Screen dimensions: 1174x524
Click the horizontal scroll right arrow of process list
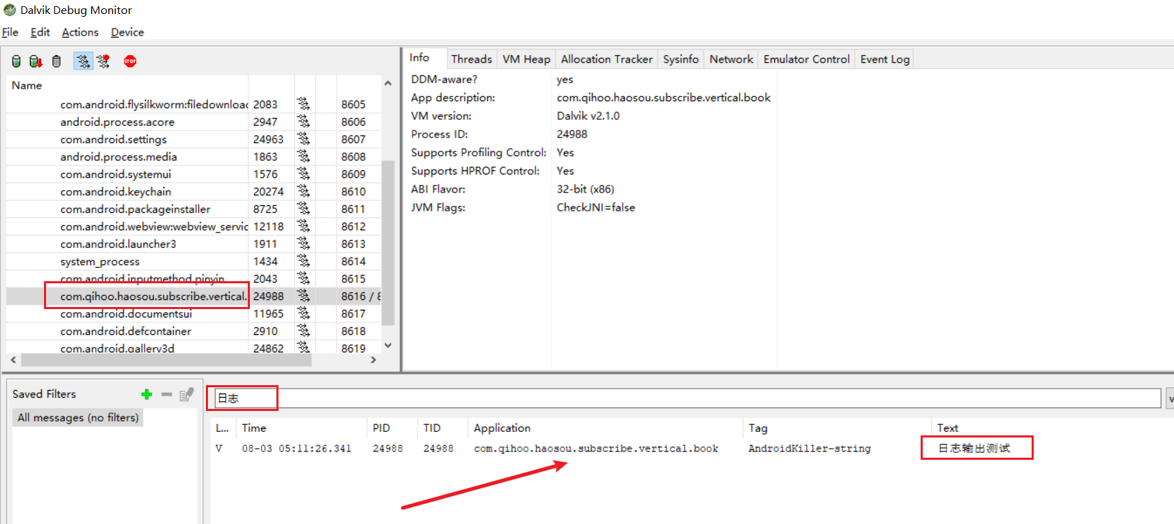373,360
